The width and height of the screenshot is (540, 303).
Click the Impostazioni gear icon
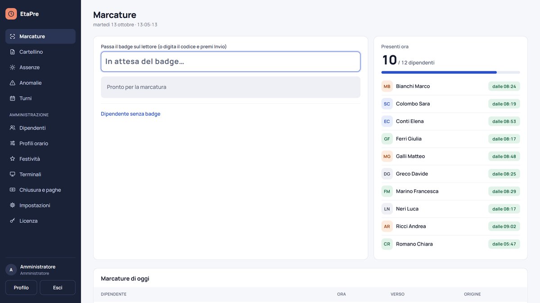(13, 206)
